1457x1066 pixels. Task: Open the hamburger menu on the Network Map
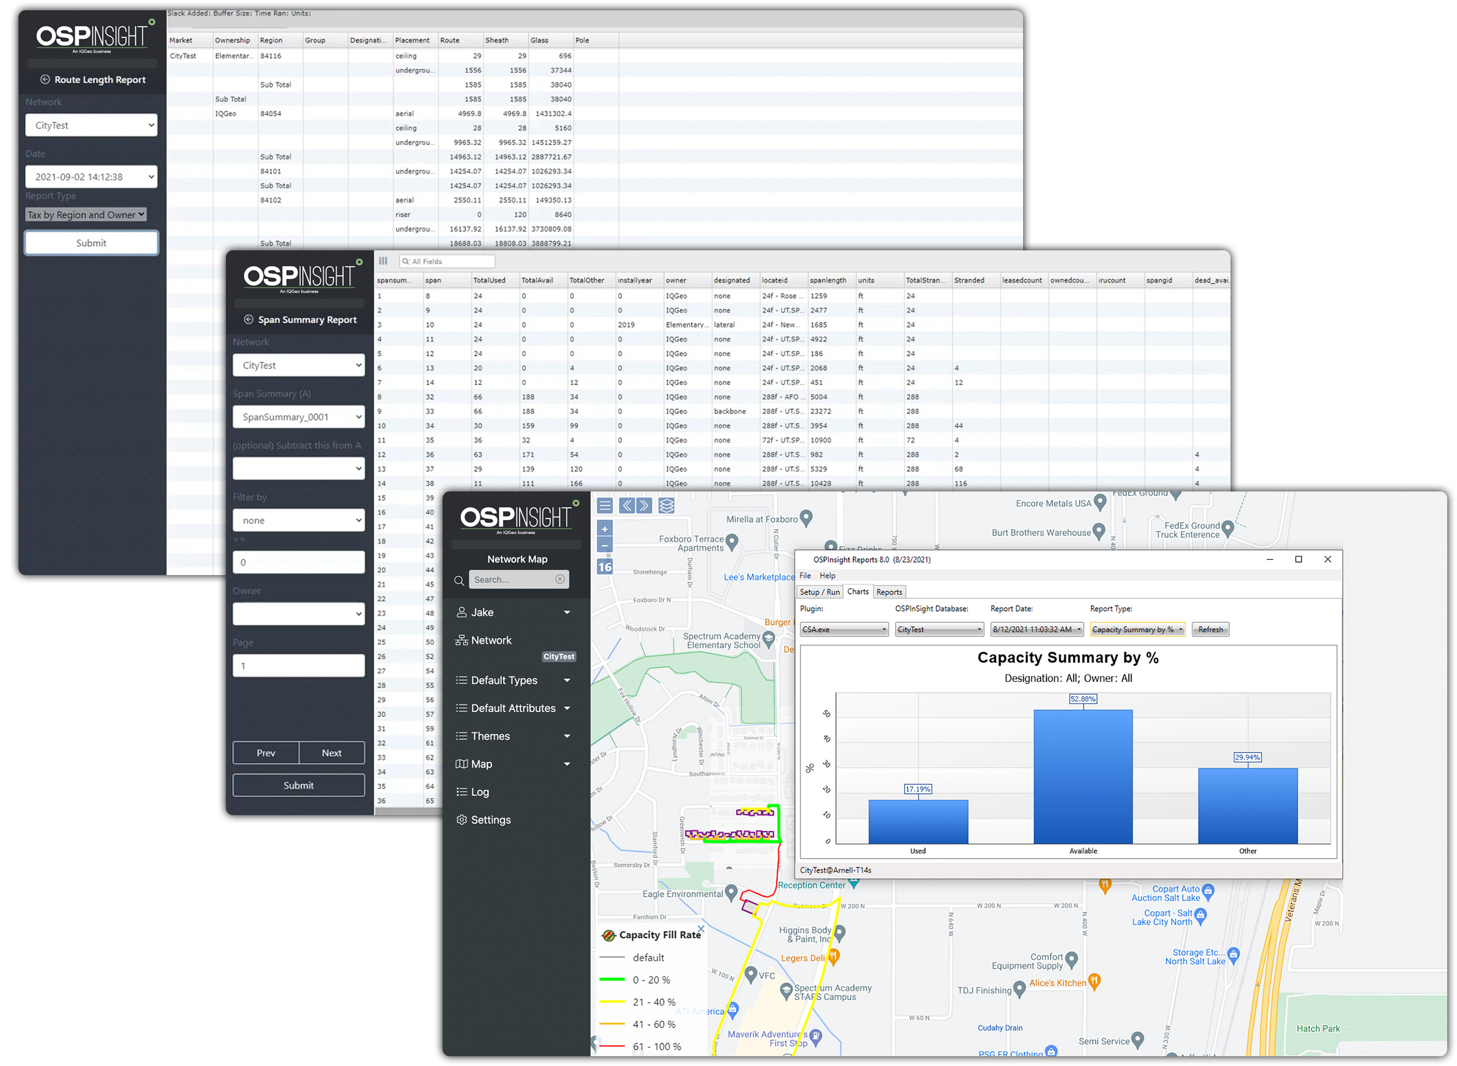[604, 506]
